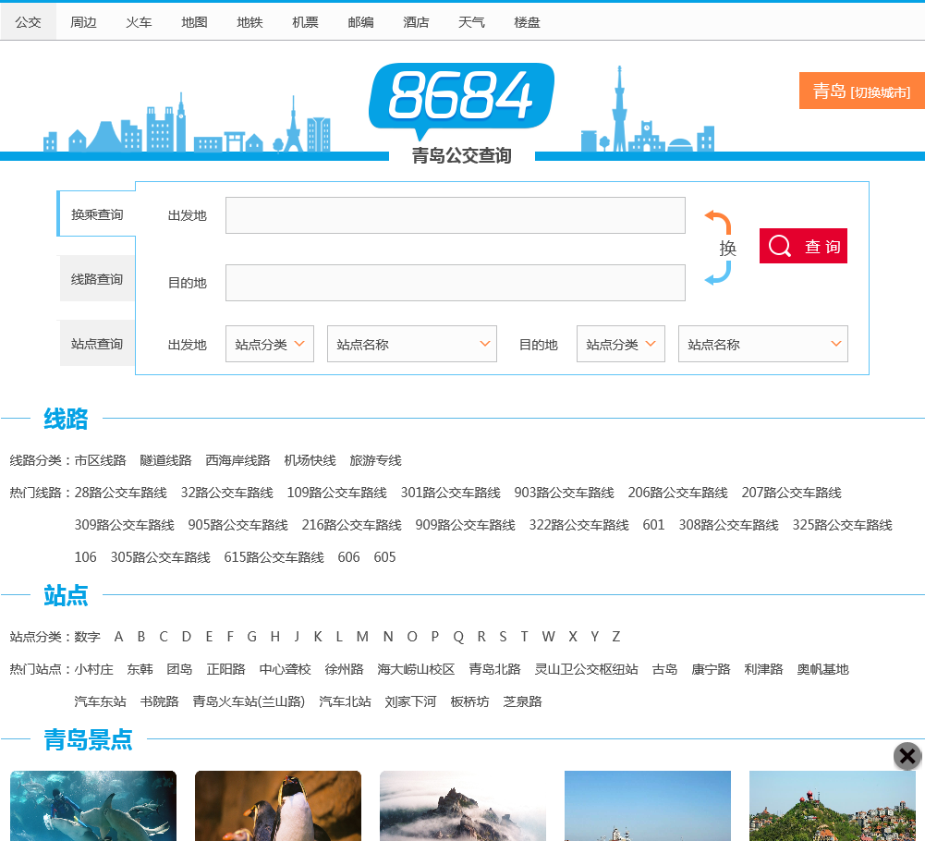Click the swap 换 arrows icon
The image size is (925, 841).
pyautogui.click(x=722, y=248)
